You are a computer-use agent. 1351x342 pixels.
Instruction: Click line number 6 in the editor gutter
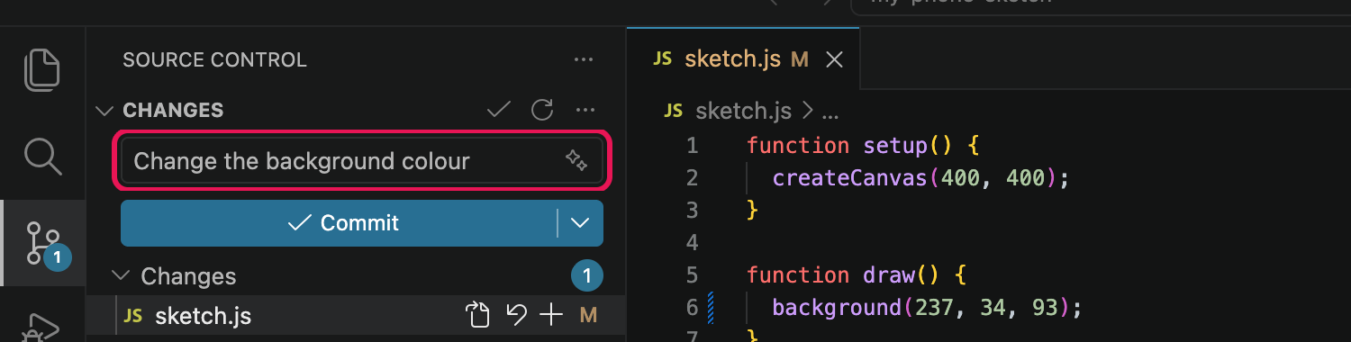[692, 307]
